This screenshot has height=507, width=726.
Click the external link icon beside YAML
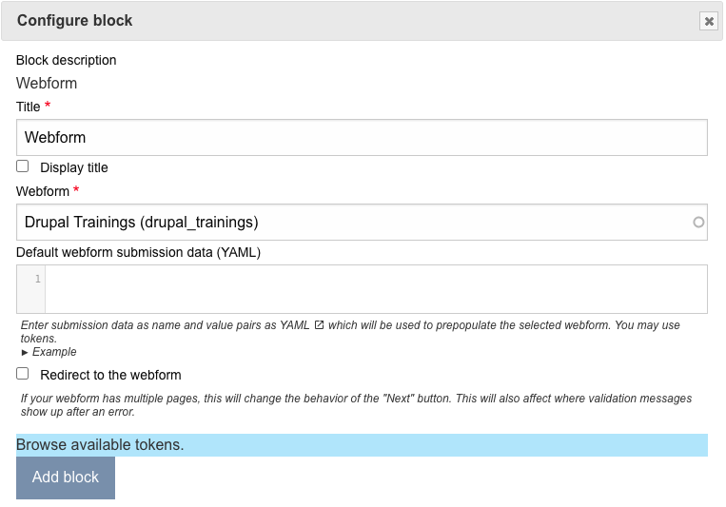point(320,325)
